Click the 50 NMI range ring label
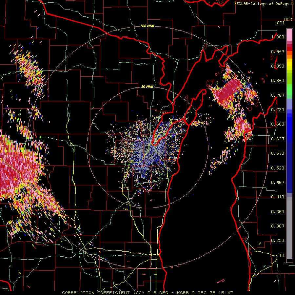Viewport: 295px width, 295px height. tap(147, 87)
